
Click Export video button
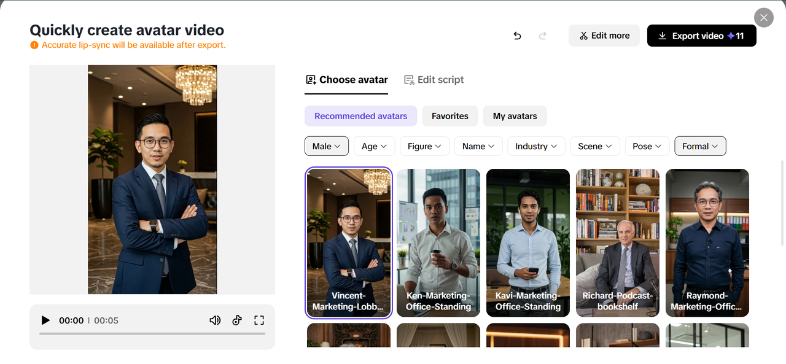pos(701,36)
